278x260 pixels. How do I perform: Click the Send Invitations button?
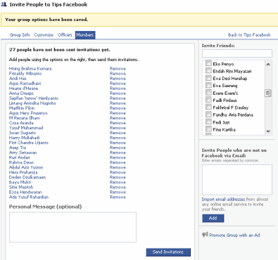tap(168, 252)
